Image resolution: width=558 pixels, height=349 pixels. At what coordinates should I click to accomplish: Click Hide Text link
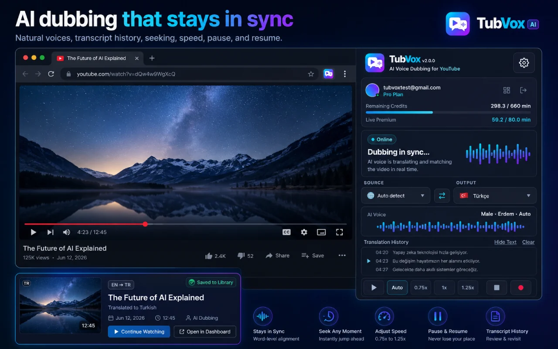[505, 242]
